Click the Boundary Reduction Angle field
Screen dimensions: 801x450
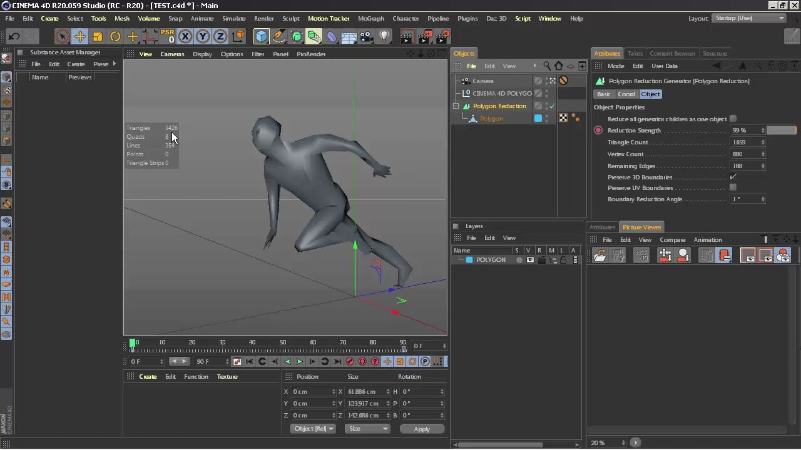click(747, 199)
